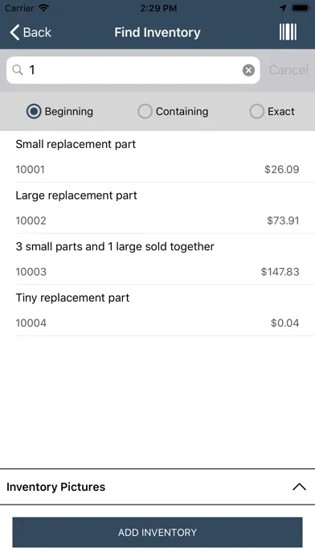Open Small replacement part item
The height and width of the screenshot is (560, 315).
(157, 157)
